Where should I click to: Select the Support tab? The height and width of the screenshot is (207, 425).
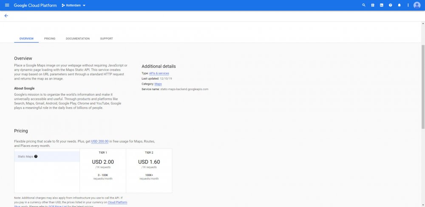click(x=106, y=39)
